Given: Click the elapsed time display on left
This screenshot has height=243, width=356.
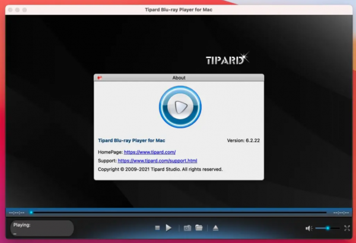Looking at the screenshot, I should coord(17,213).
